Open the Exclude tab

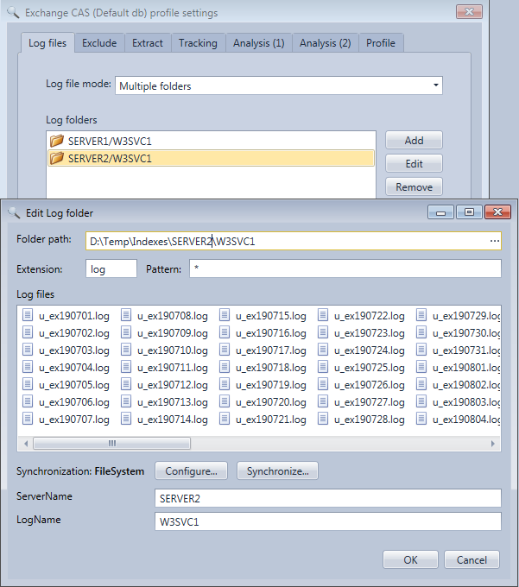[99, 43]
